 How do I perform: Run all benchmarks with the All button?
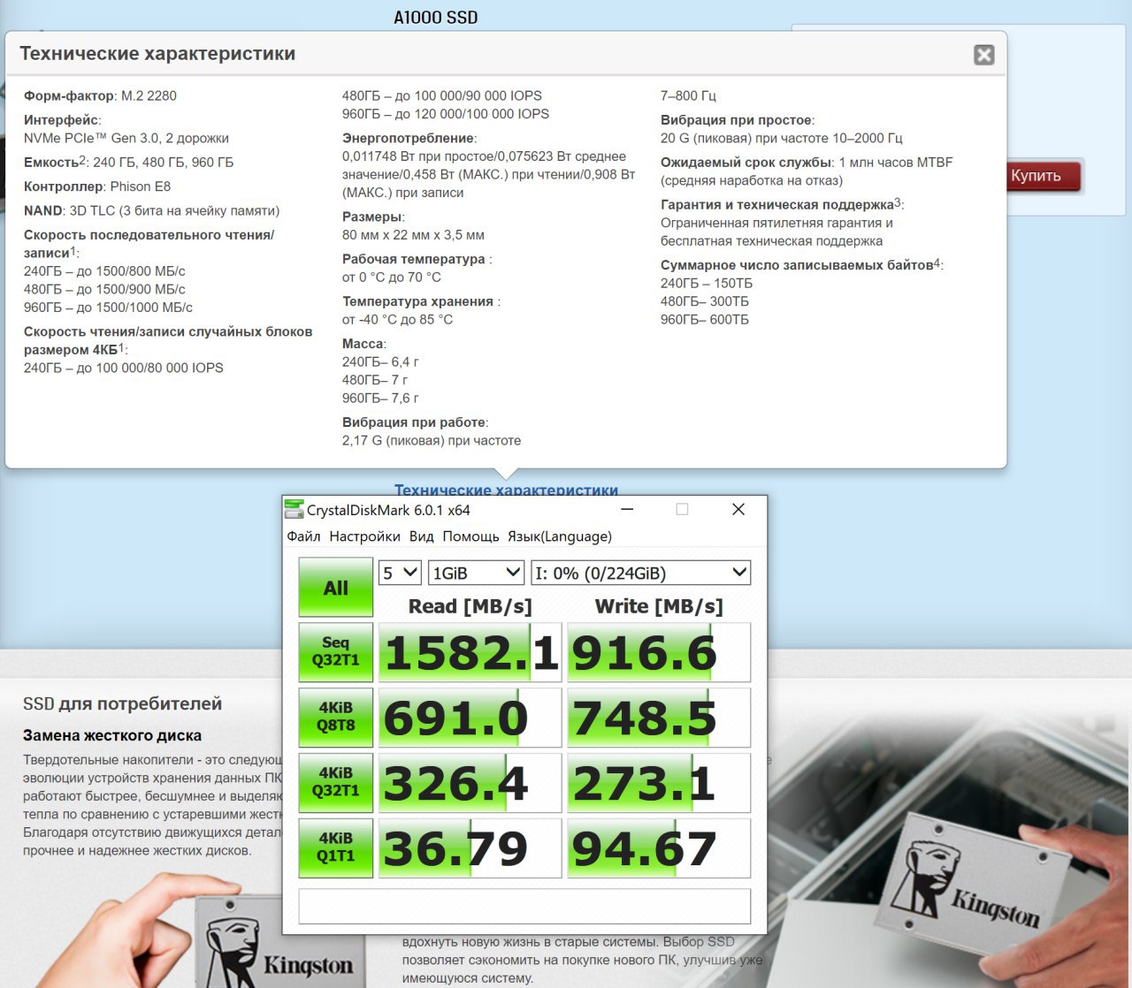336,587
